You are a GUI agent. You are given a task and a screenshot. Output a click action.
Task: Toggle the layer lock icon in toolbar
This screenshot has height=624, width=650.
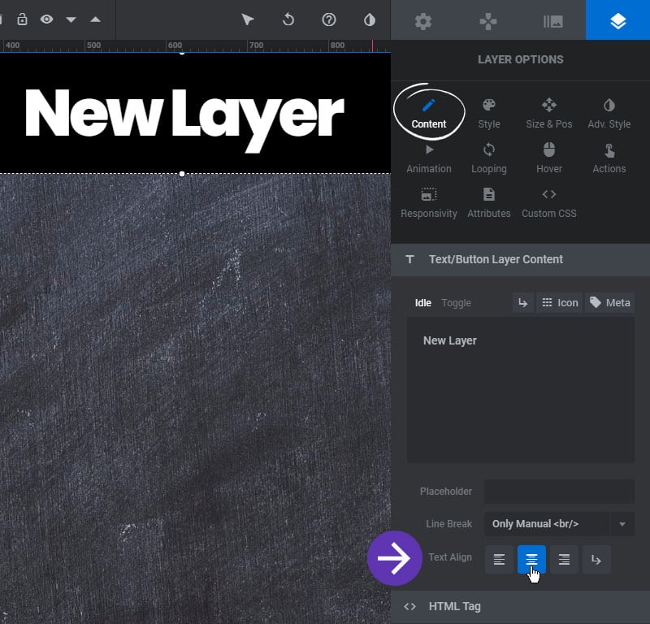23,19
